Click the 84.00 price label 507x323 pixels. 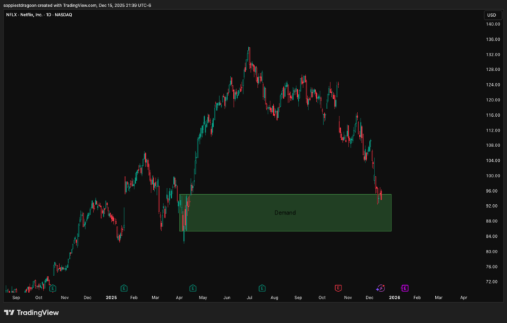point(492,236)
